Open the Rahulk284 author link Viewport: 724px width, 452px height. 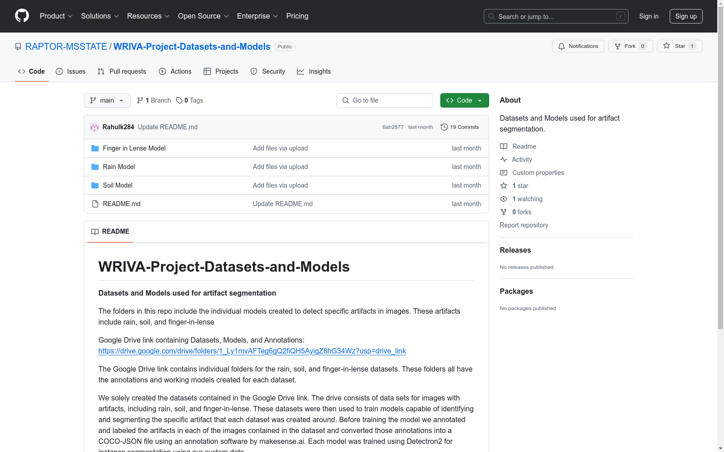pyautogui.click(x=118, y=127)
